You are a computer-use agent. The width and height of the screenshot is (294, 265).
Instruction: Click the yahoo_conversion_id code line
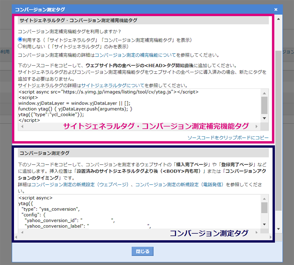coord(70,221)
